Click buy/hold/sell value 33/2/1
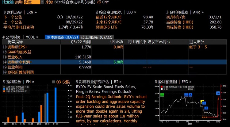The image size is (230, 127). 215,17
